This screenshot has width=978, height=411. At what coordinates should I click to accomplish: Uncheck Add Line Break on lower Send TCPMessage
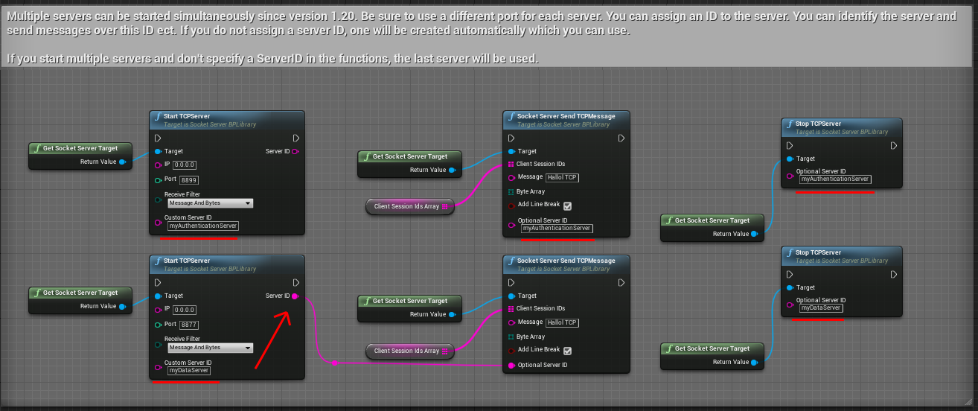[x=568, y=350]
